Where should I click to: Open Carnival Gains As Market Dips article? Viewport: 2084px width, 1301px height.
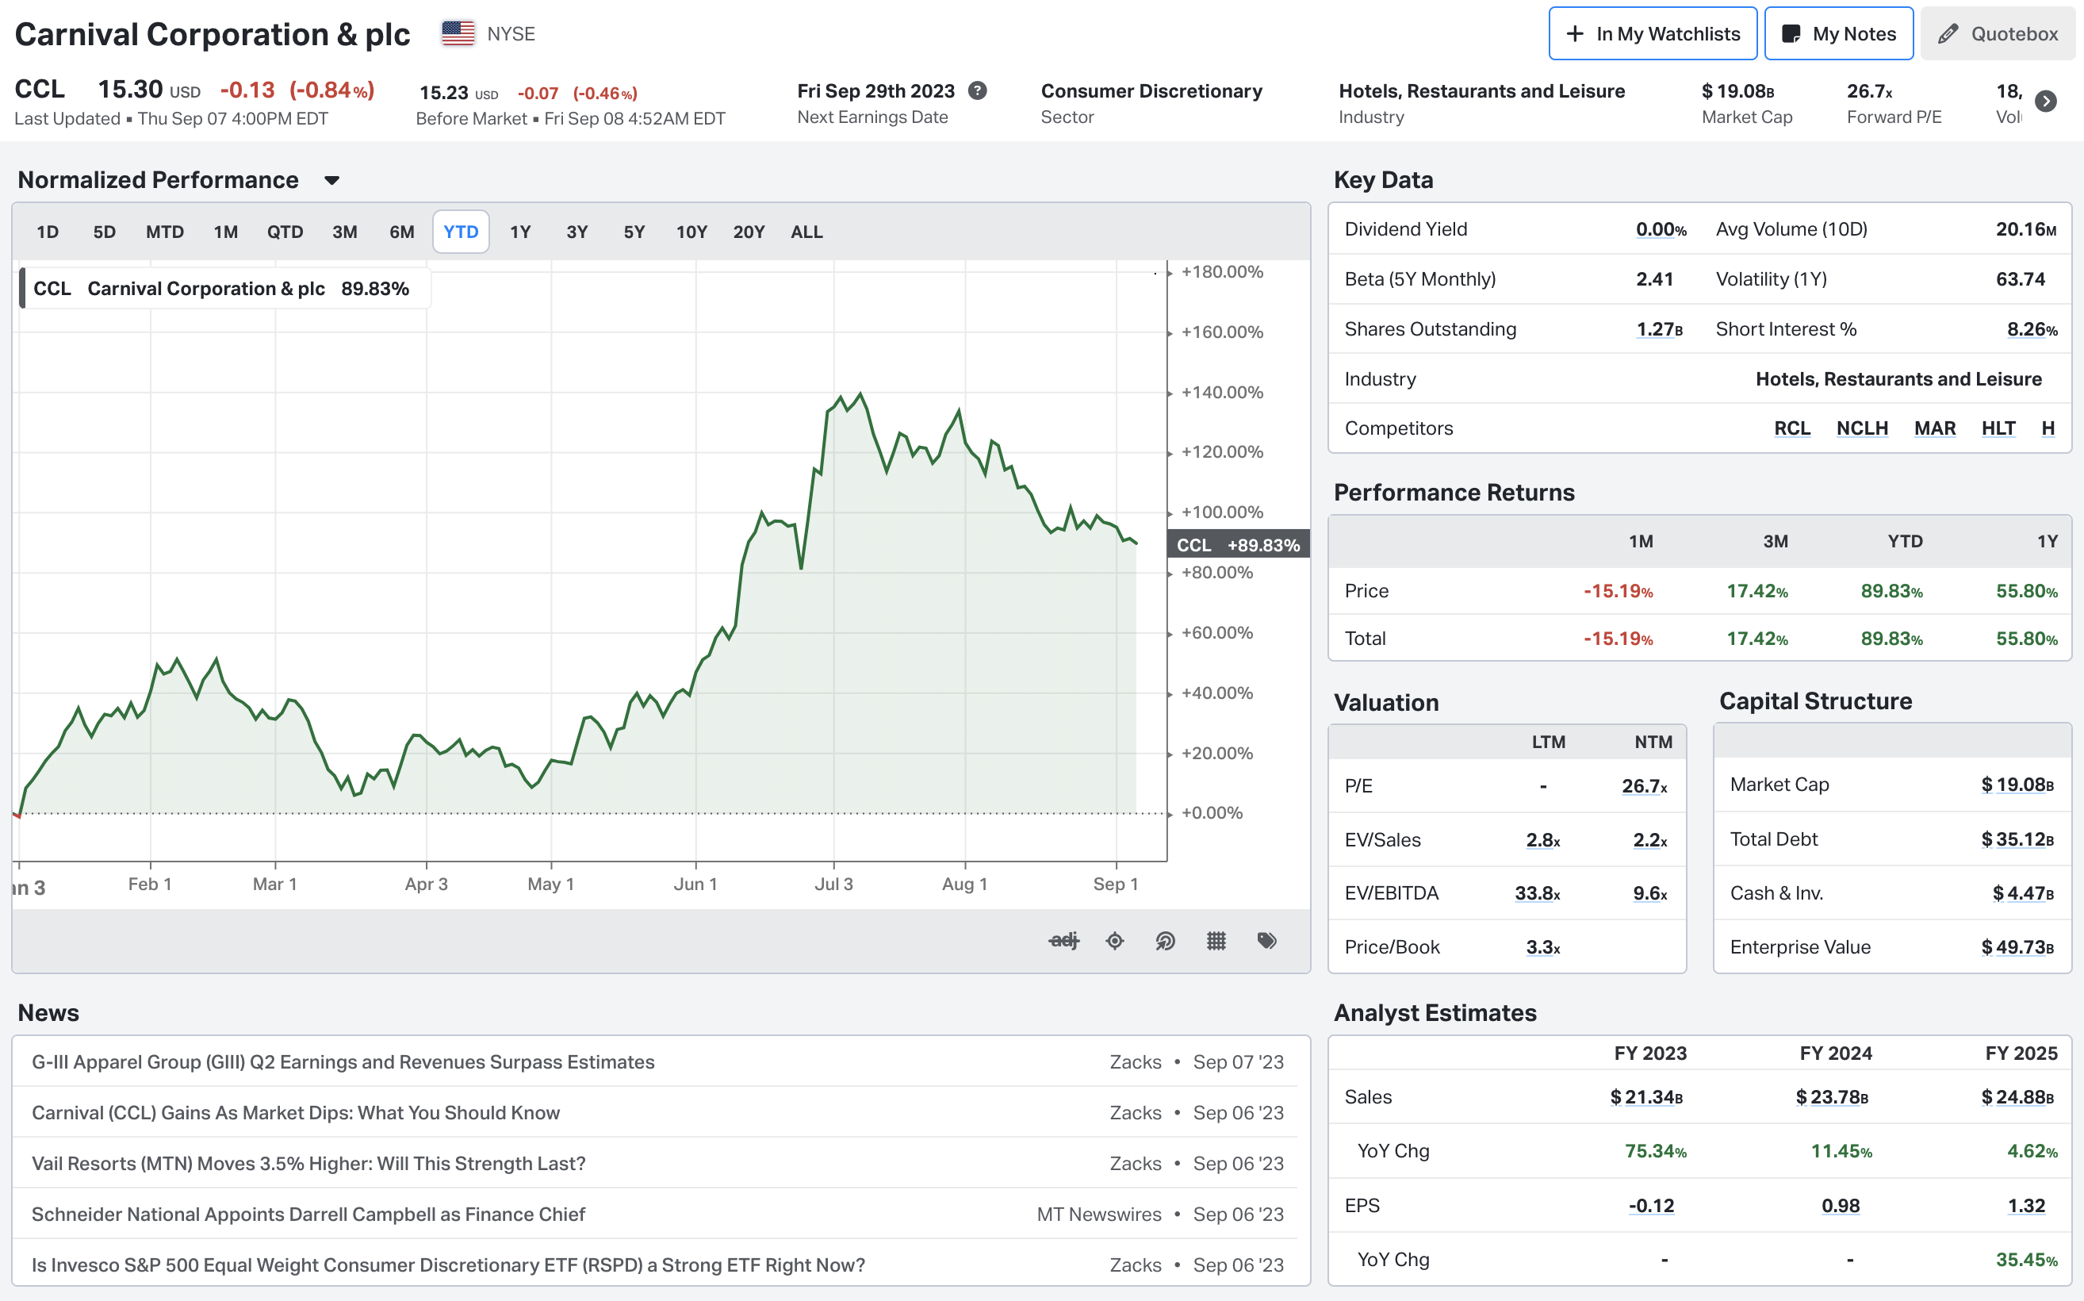pos(296,1112)
